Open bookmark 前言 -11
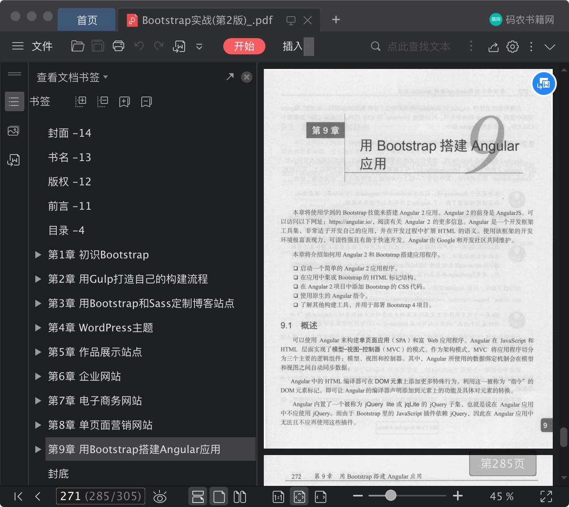The width and height of the screenshot is (569, 507). [x=69, y=206]
